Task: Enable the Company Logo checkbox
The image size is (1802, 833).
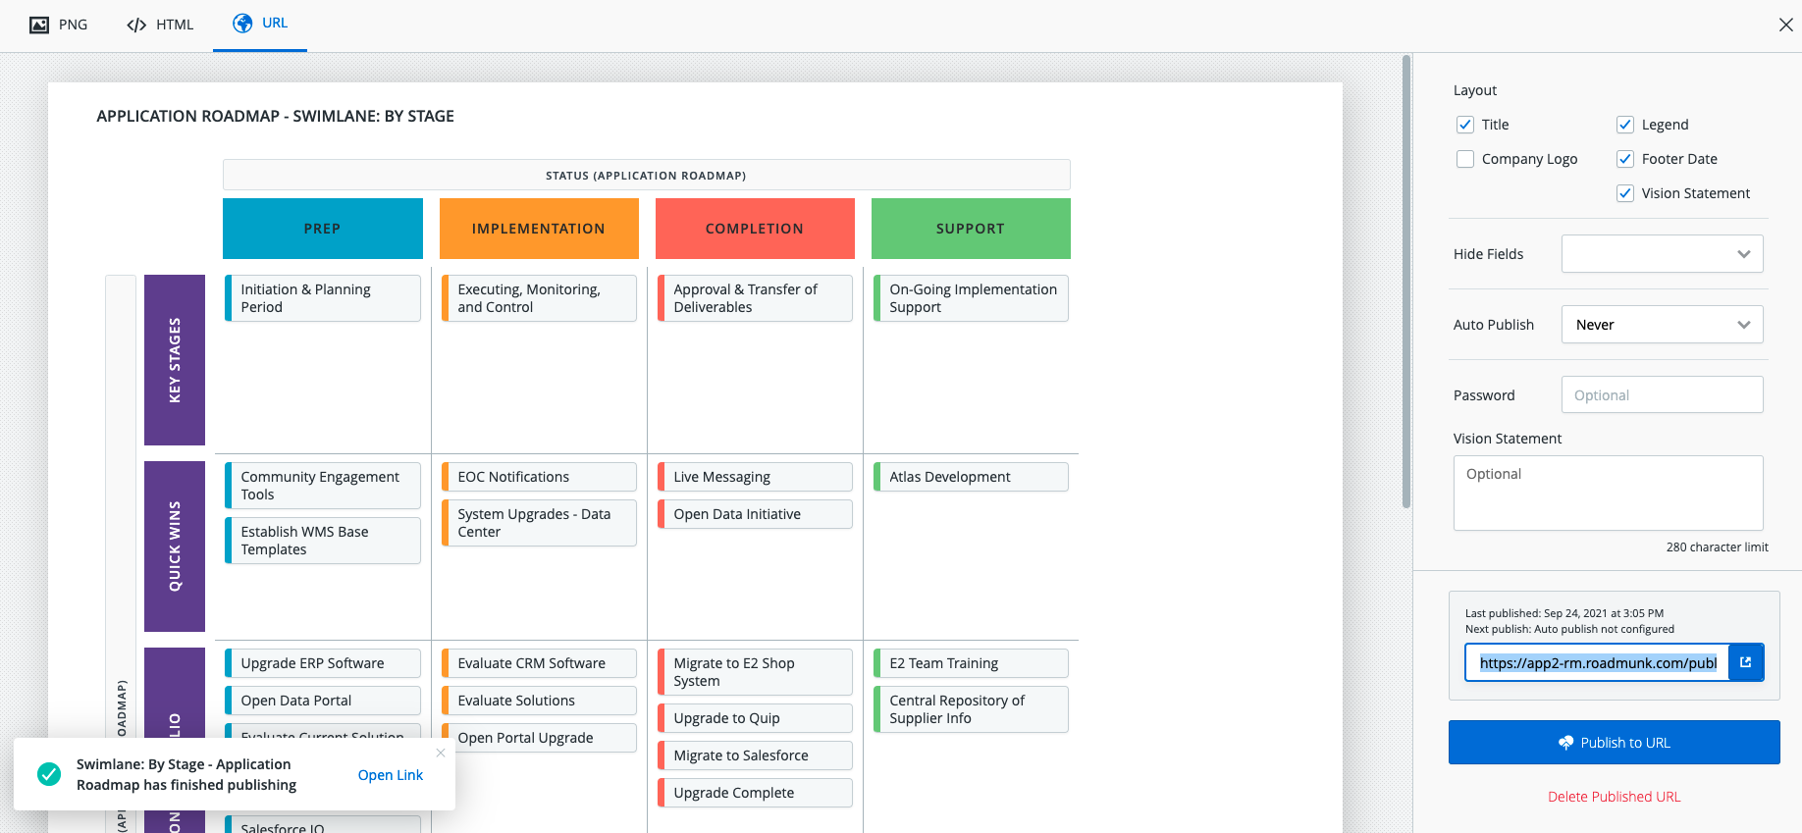Action: (x=1465, y=159)
